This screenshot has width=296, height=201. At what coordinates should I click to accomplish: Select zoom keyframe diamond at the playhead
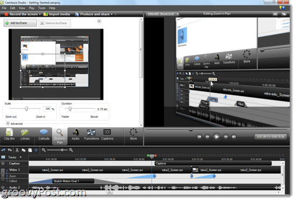(154, 176)
